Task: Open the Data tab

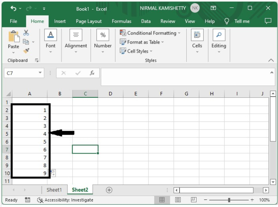Action: click(x=146, y=21)
